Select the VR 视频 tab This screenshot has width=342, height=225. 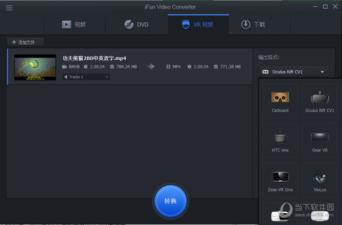(x=198, y=24)
